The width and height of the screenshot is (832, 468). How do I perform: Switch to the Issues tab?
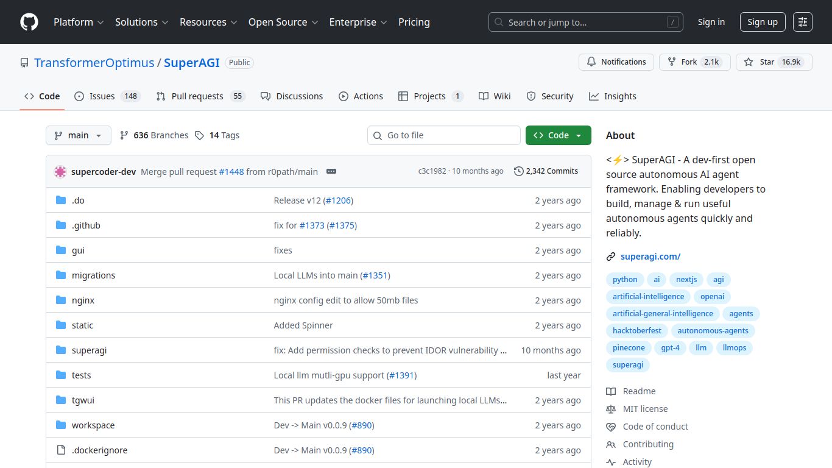pyautogui.click(x=107, y=96)
